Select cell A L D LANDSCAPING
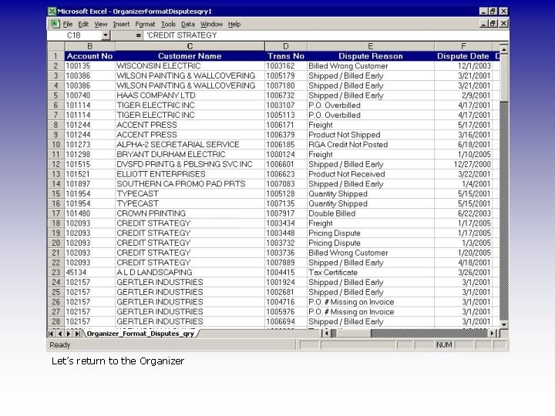Screen dimensions: 555x416 click(190, 273)
